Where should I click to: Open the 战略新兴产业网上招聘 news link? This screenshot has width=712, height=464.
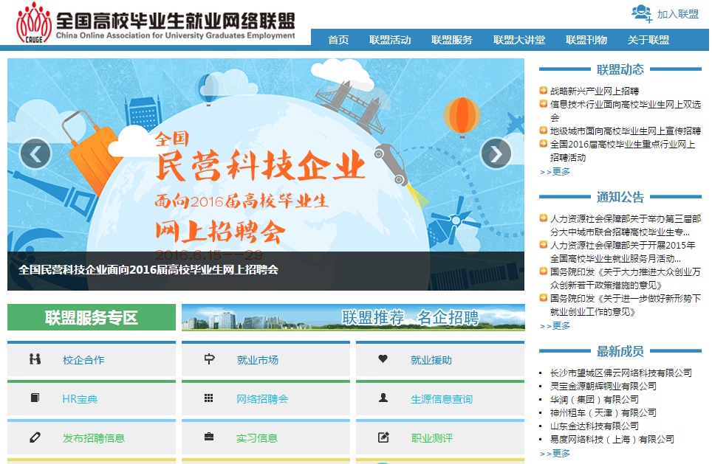coord(594,91)
